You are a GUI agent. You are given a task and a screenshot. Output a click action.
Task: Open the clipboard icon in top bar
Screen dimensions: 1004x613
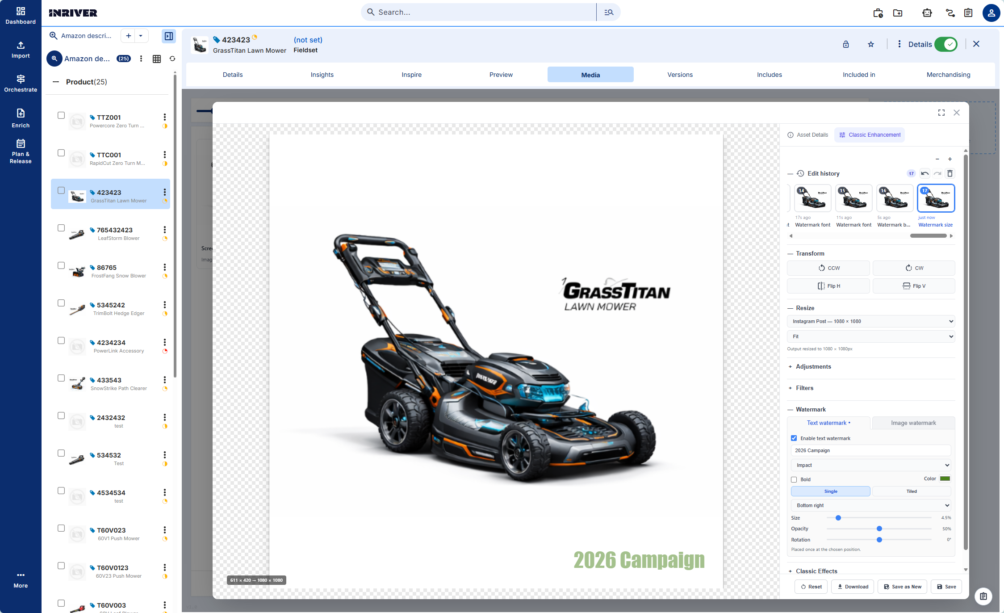(x=968, y=13)
